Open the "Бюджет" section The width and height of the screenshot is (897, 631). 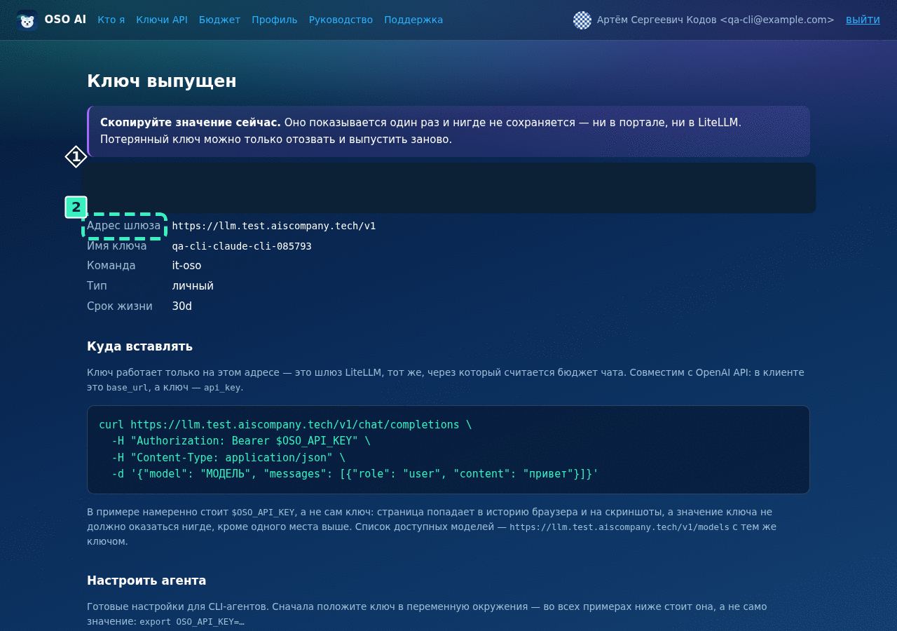coord(219,20)
